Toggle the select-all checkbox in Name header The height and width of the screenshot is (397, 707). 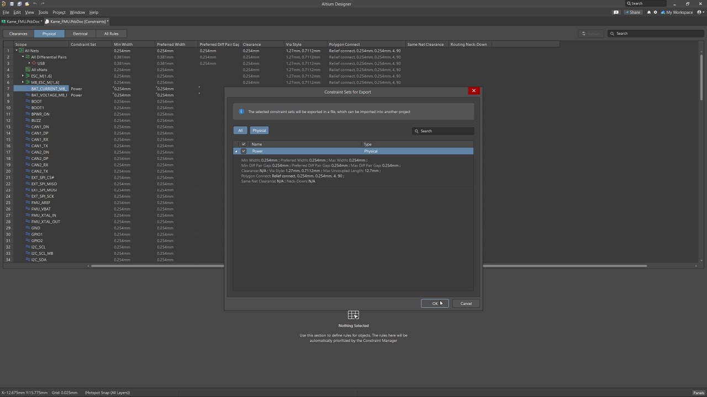pos(244,144)
